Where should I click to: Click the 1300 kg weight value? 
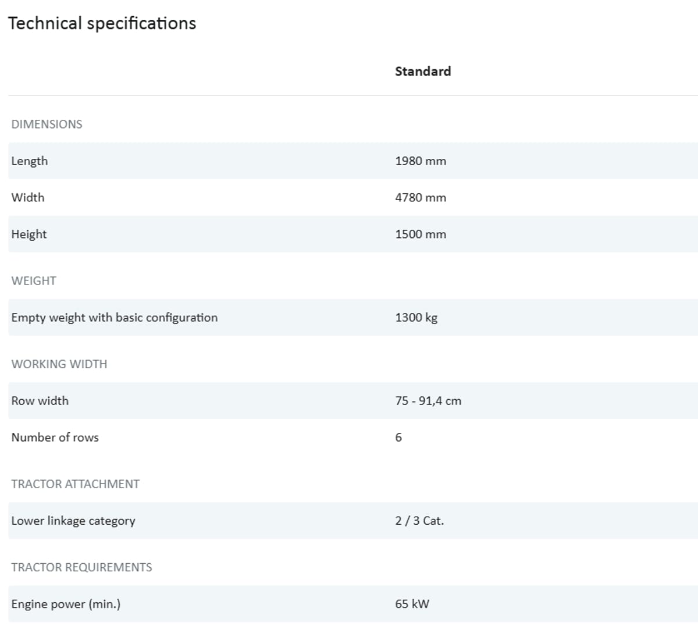(x=416, y=317)
